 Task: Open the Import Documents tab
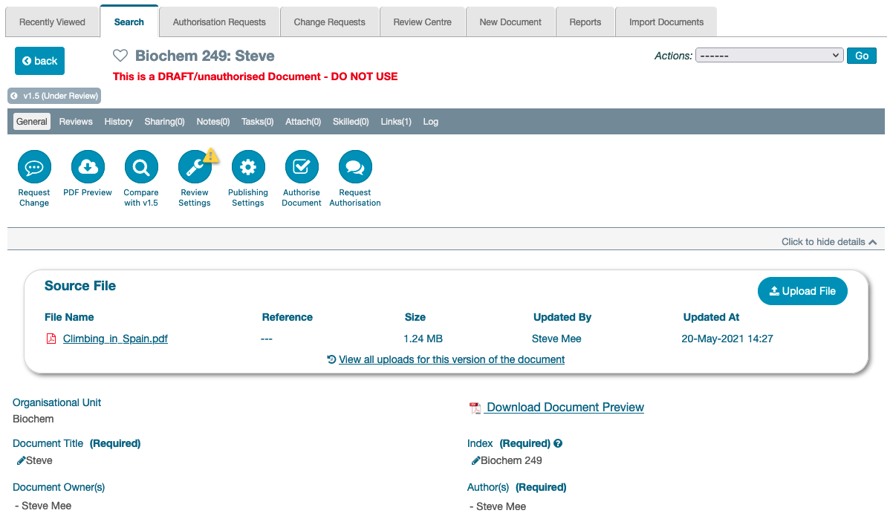click(666, 22)
